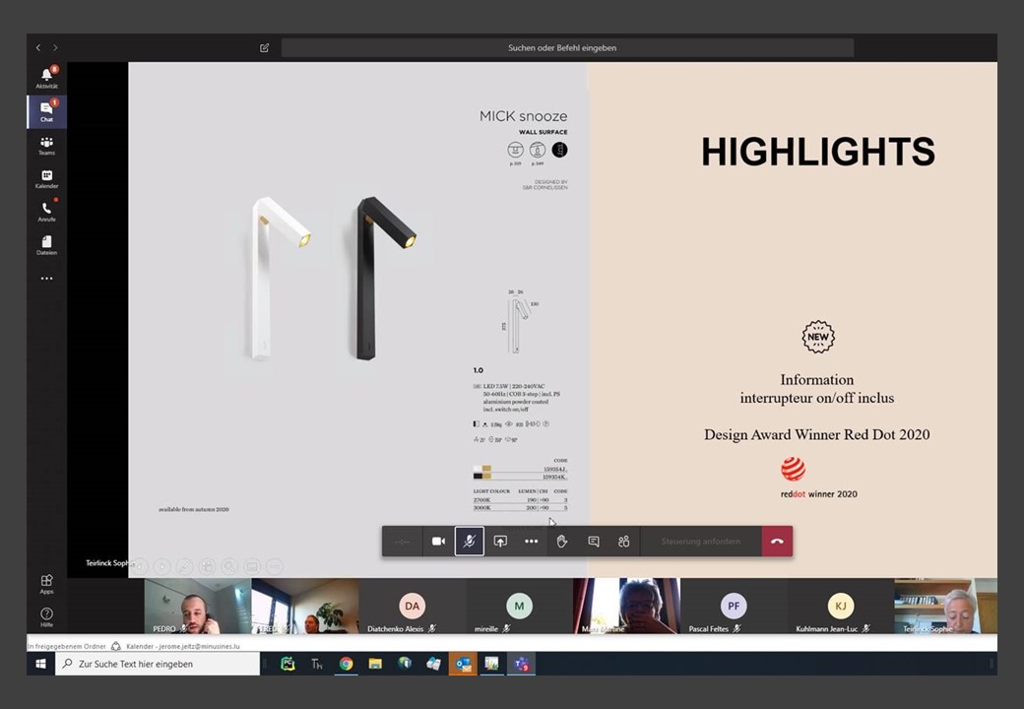1024x709 pixels.
Task: Select mireille participant tile
Action: pos(519,606)
